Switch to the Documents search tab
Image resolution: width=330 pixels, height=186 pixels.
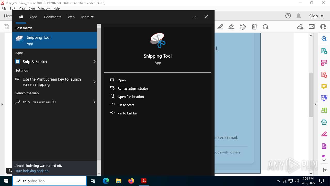pyautogui.click(x=52, y=17)
